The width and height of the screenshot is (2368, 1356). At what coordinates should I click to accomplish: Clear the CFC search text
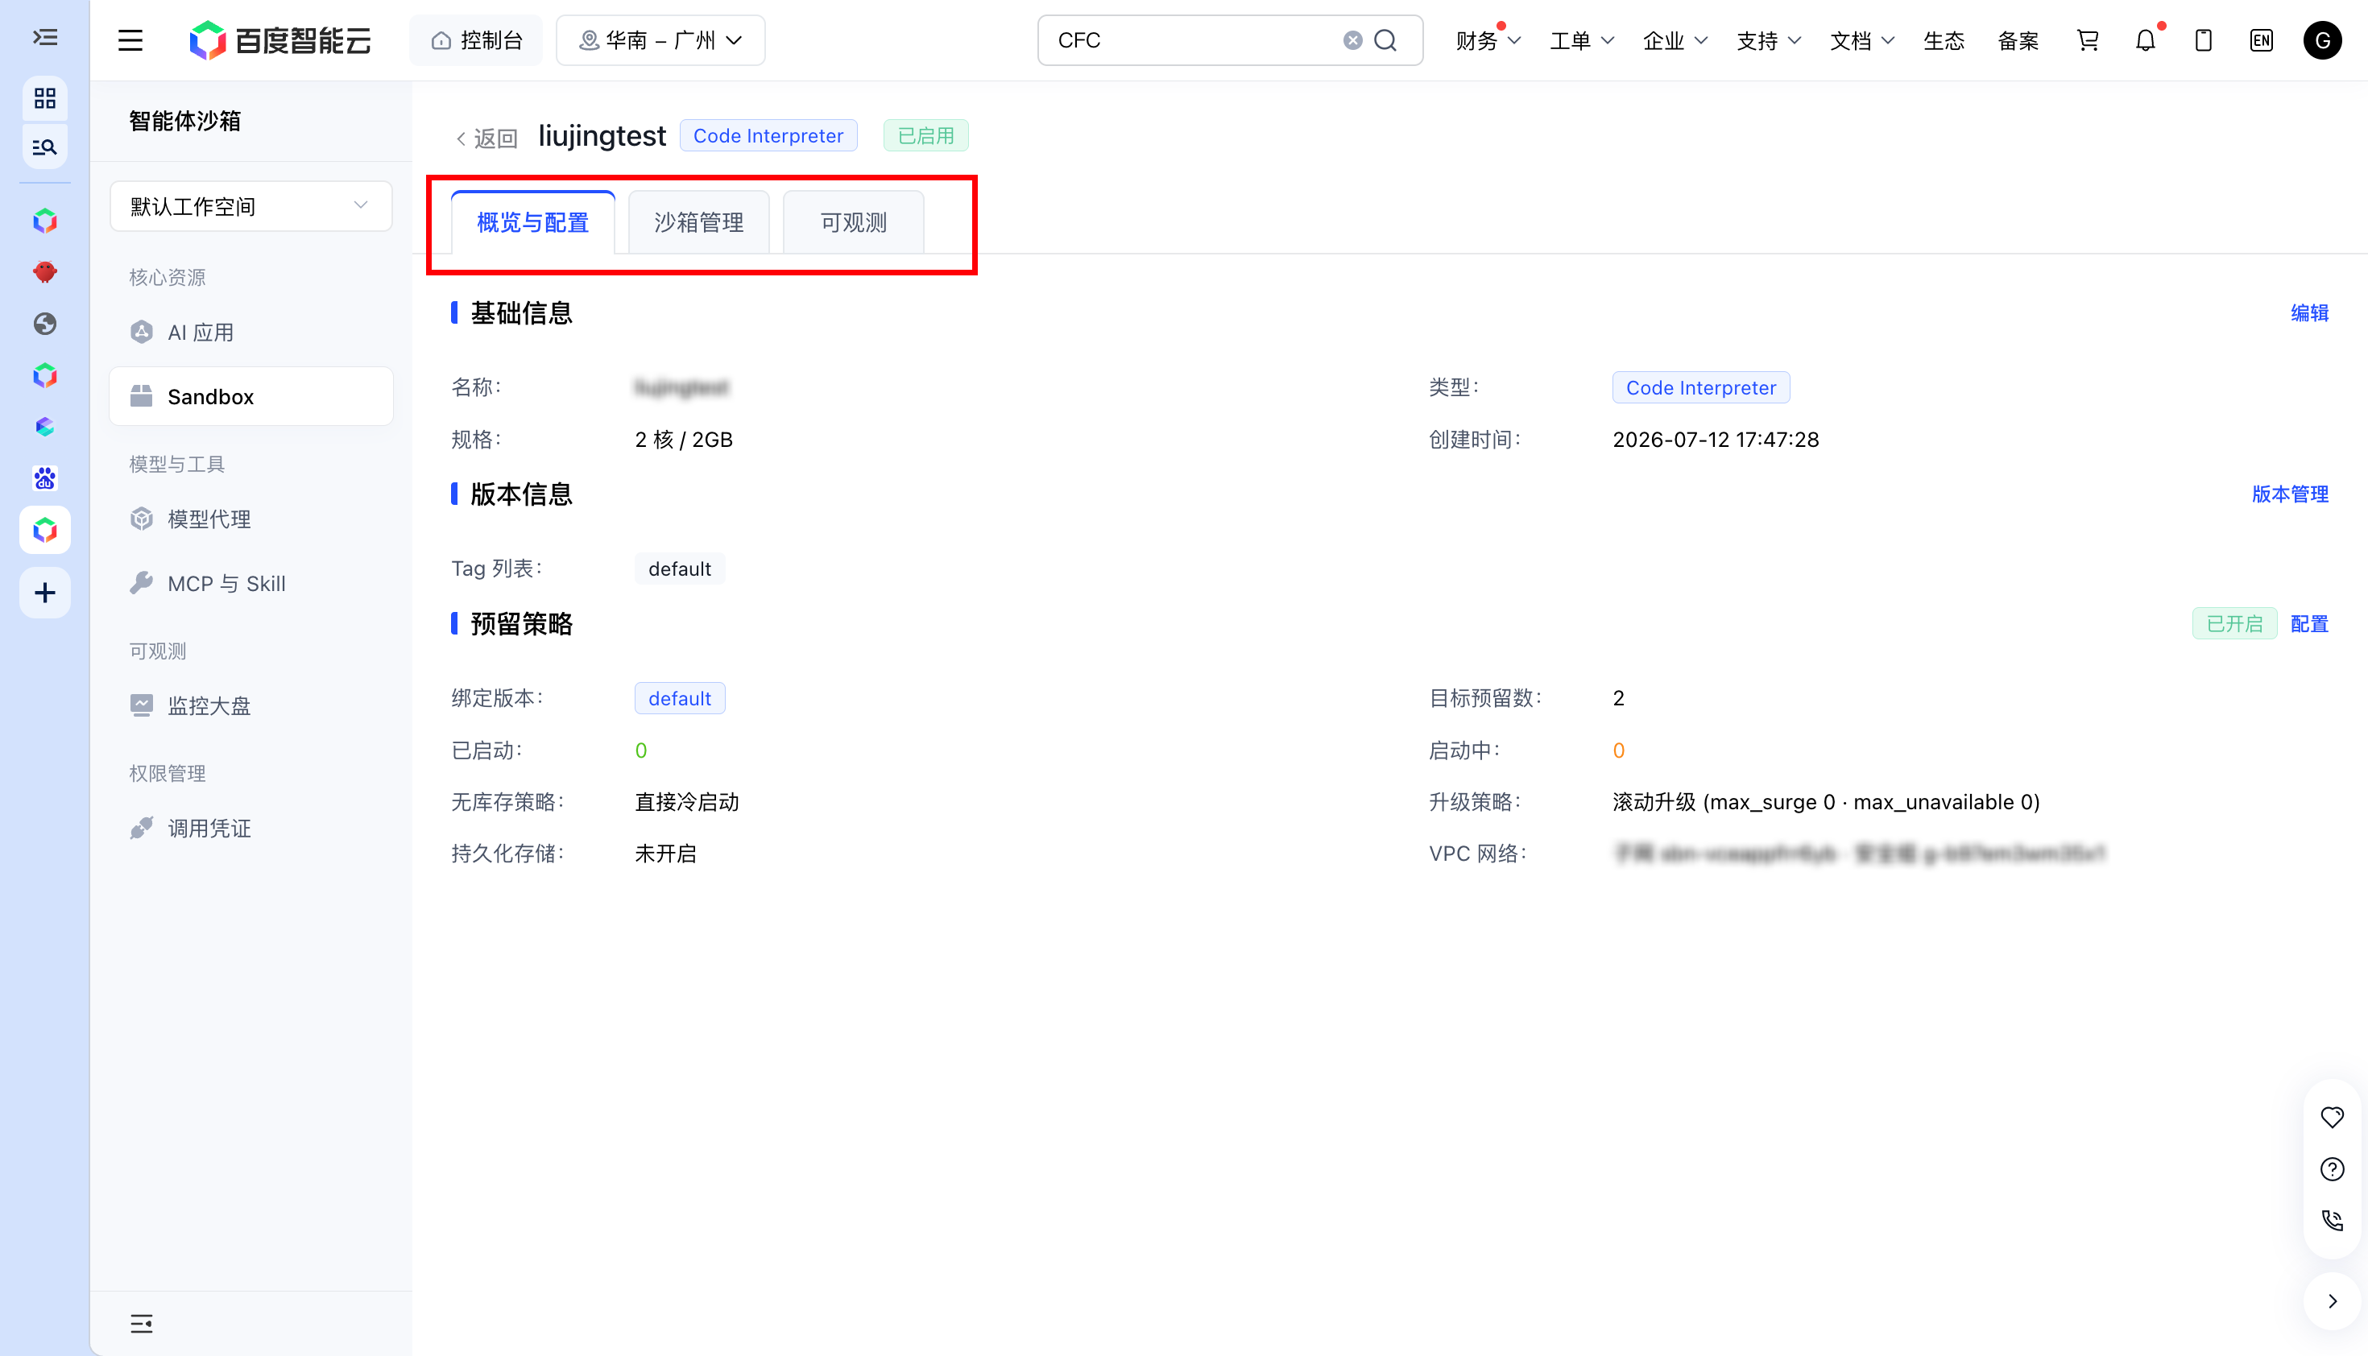1352,40
